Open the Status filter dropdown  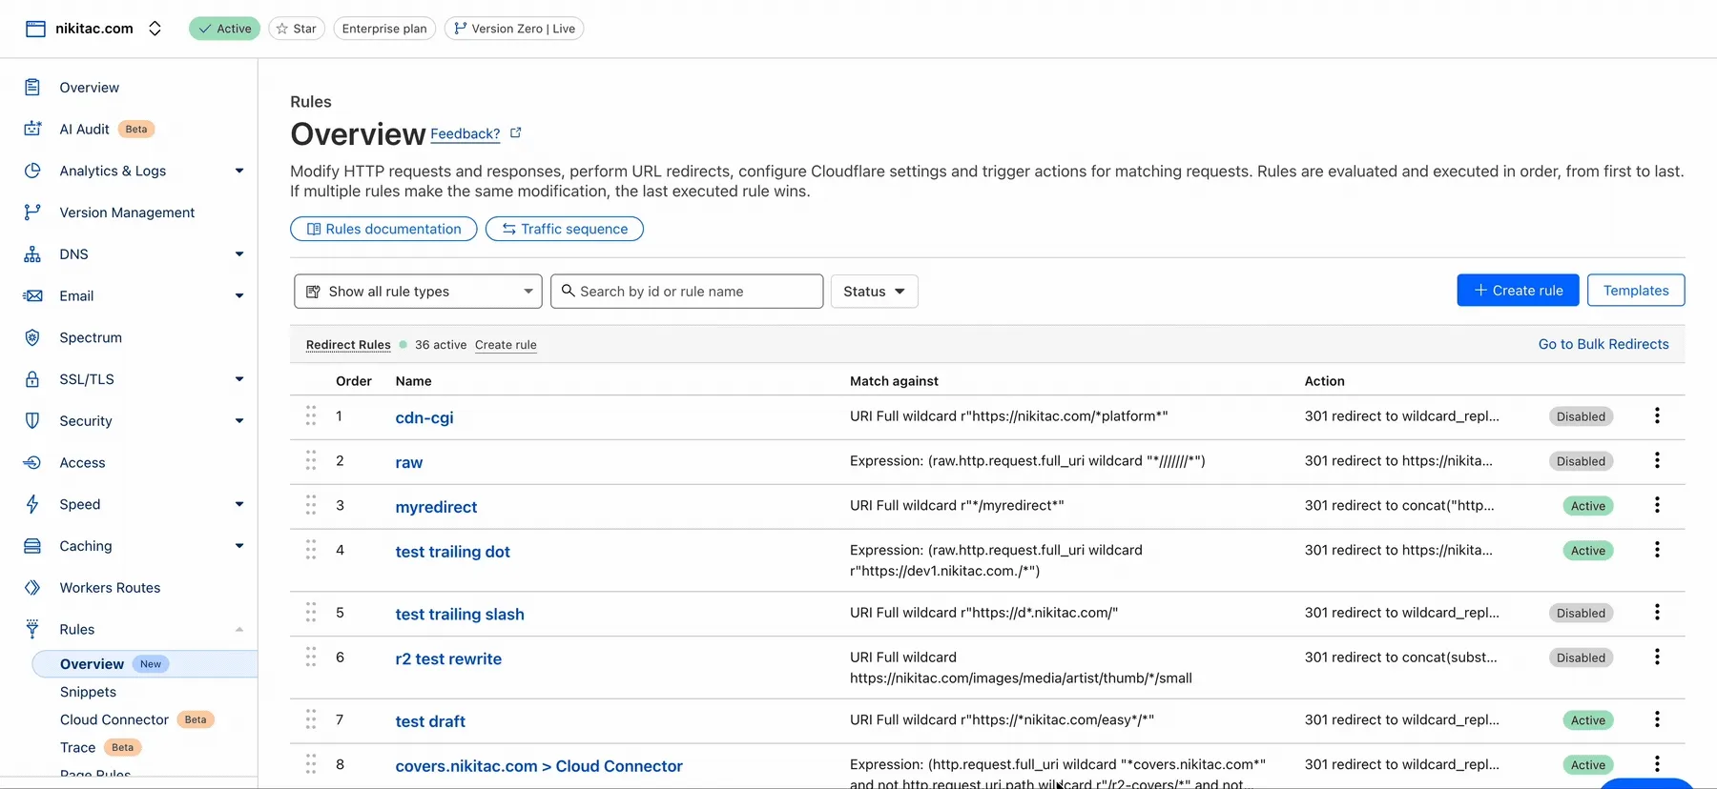(874, 292)
